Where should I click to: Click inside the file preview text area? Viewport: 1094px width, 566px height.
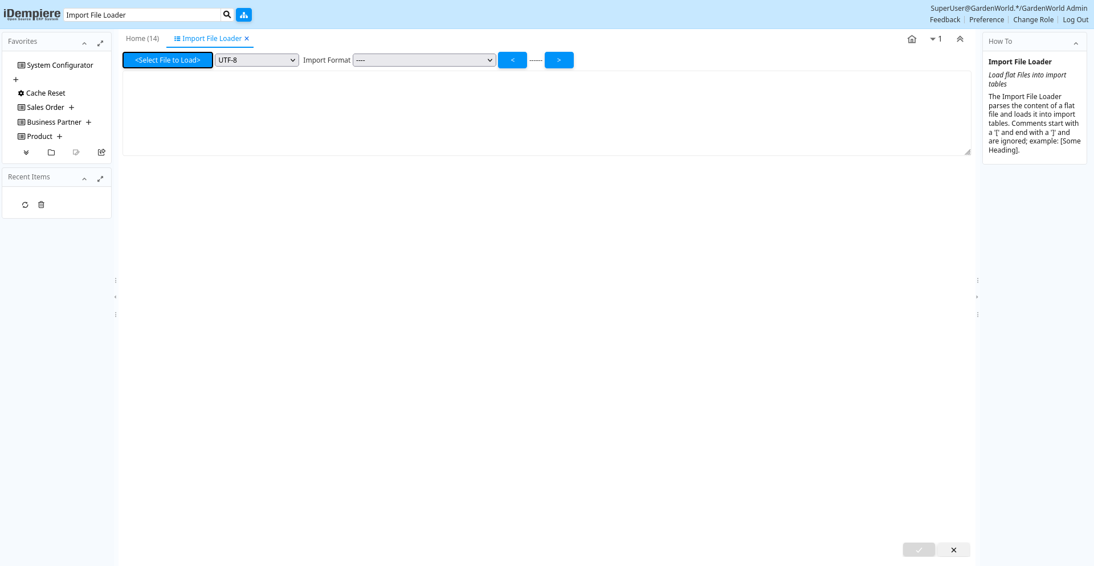click(546, 113)
